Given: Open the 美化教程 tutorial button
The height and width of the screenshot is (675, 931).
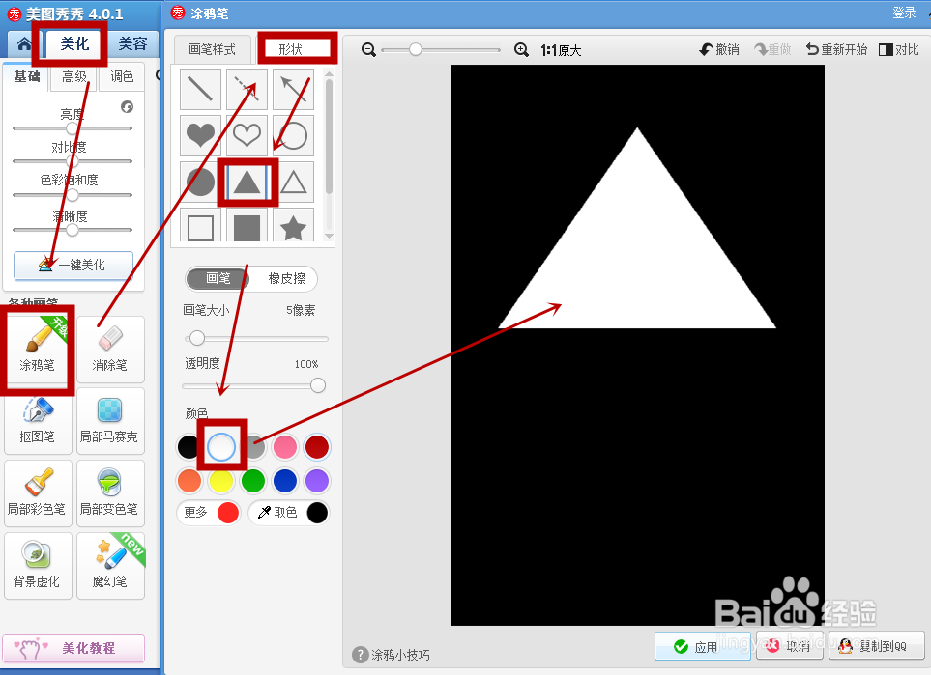Looking at the screenshot, I should (x=73, y=648).
